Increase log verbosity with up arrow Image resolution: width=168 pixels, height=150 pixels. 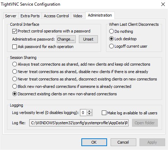89,111
